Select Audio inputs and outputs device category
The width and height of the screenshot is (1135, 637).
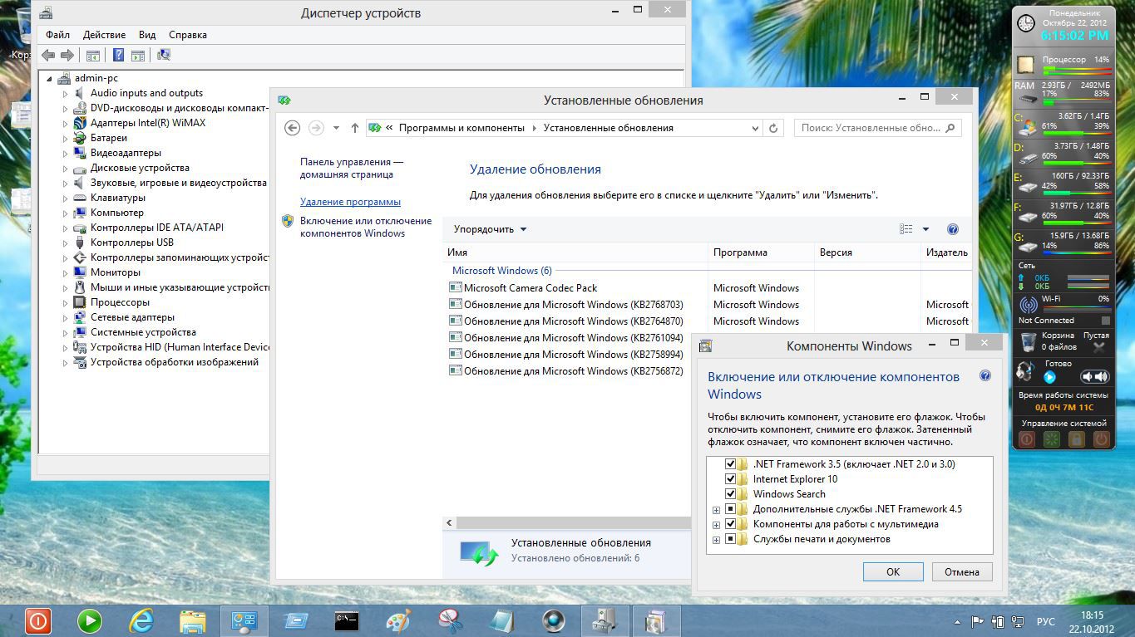pyautogui.click(x=146, y=93)
